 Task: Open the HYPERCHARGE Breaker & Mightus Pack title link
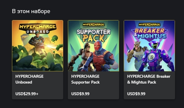click(149, 79)
